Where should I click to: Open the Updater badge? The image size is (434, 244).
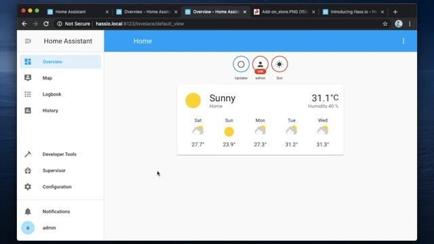(241, 64)
